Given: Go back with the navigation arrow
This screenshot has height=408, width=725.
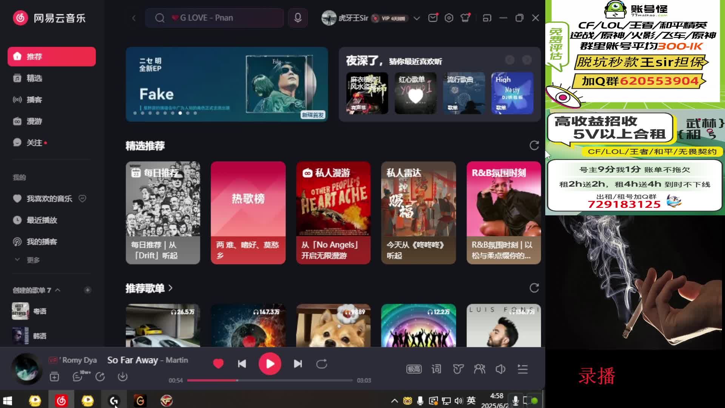Looking at the screenshot, I should (134, 18).
